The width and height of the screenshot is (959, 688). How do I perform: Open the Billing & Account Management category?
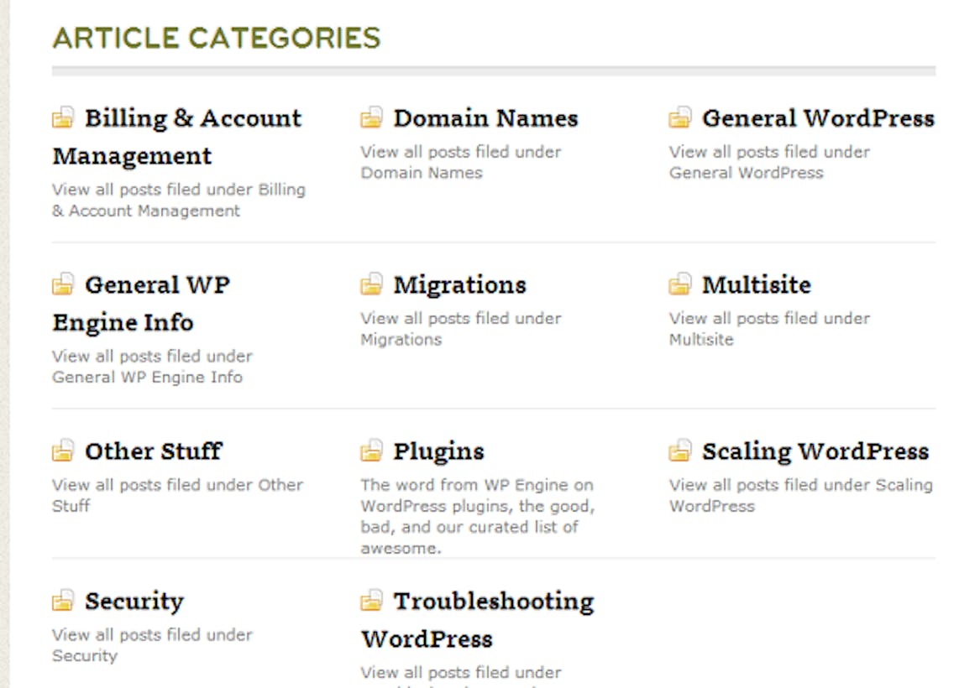coord(177,137)
